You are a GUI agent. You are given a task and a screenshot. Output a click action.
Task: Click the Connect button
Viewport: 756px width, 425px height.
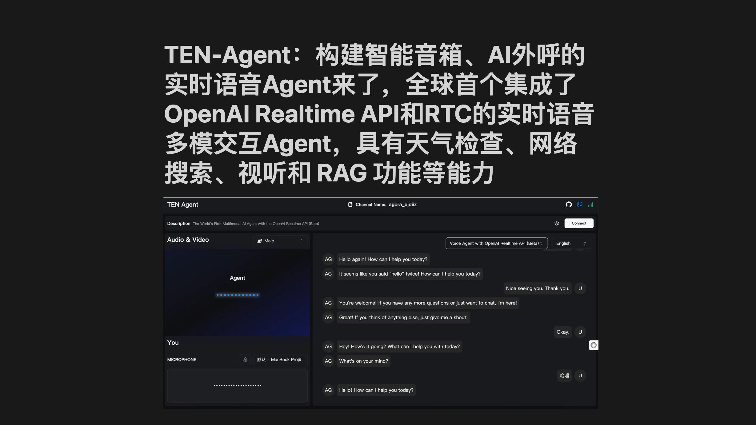[x=578, y=223]
